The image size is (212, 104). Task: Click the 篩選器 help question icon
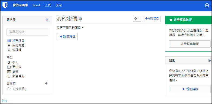click(47, 20)
